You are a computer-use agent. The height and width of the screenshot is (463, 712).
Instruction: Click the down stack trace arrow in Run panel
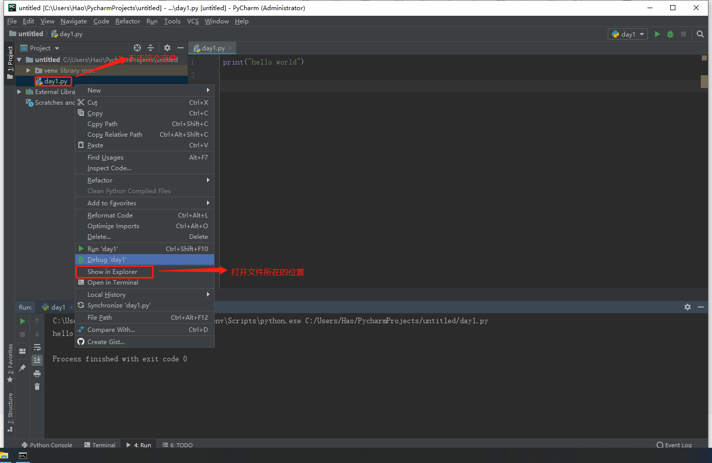pyautogui.click(x=37, y=334)
